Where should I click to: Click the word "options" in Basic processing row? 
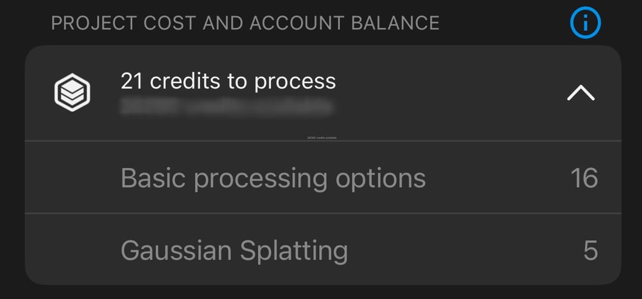[389, 178]
